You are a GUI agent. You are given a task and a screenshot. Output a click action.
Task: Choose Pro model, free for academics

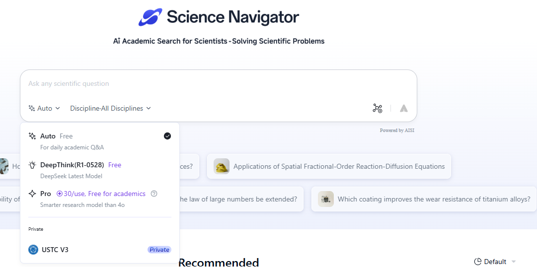pyautogui.click(x=100, y=199)
